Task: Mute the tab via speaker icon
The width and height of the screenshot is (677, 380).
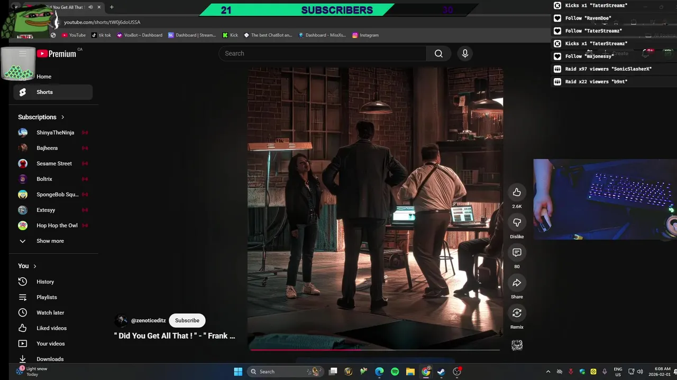Action: pyautogui.click(x=90, y=7)
